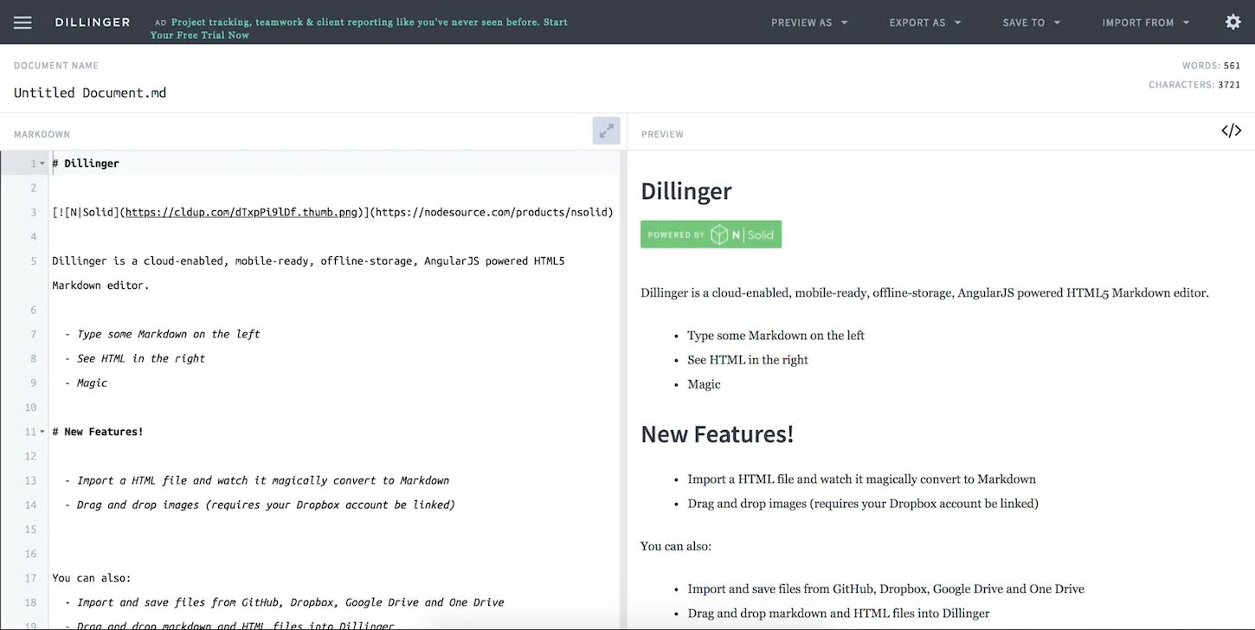This screenshot has height=630, width=1255.
Task: Edit the document name field
Action: tap(90, 93)
